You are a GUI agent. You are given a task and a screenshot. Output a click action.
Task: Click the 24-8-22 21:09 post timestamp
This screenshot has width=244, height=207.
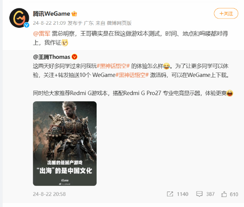[49, 23]
